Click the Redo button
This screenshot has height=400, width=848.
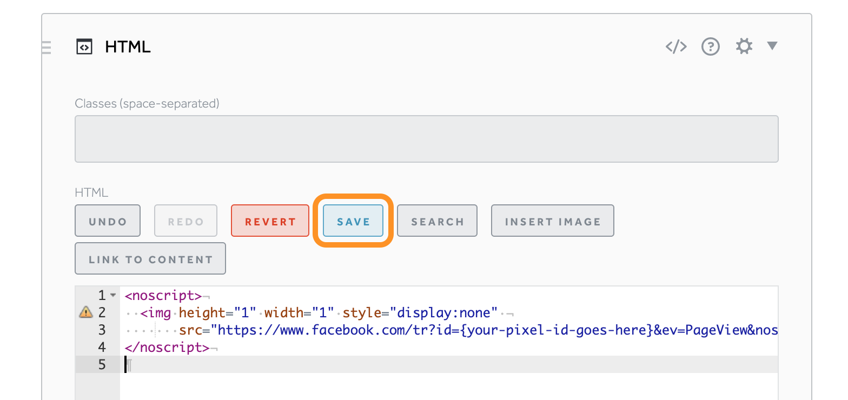click(186, 221)
